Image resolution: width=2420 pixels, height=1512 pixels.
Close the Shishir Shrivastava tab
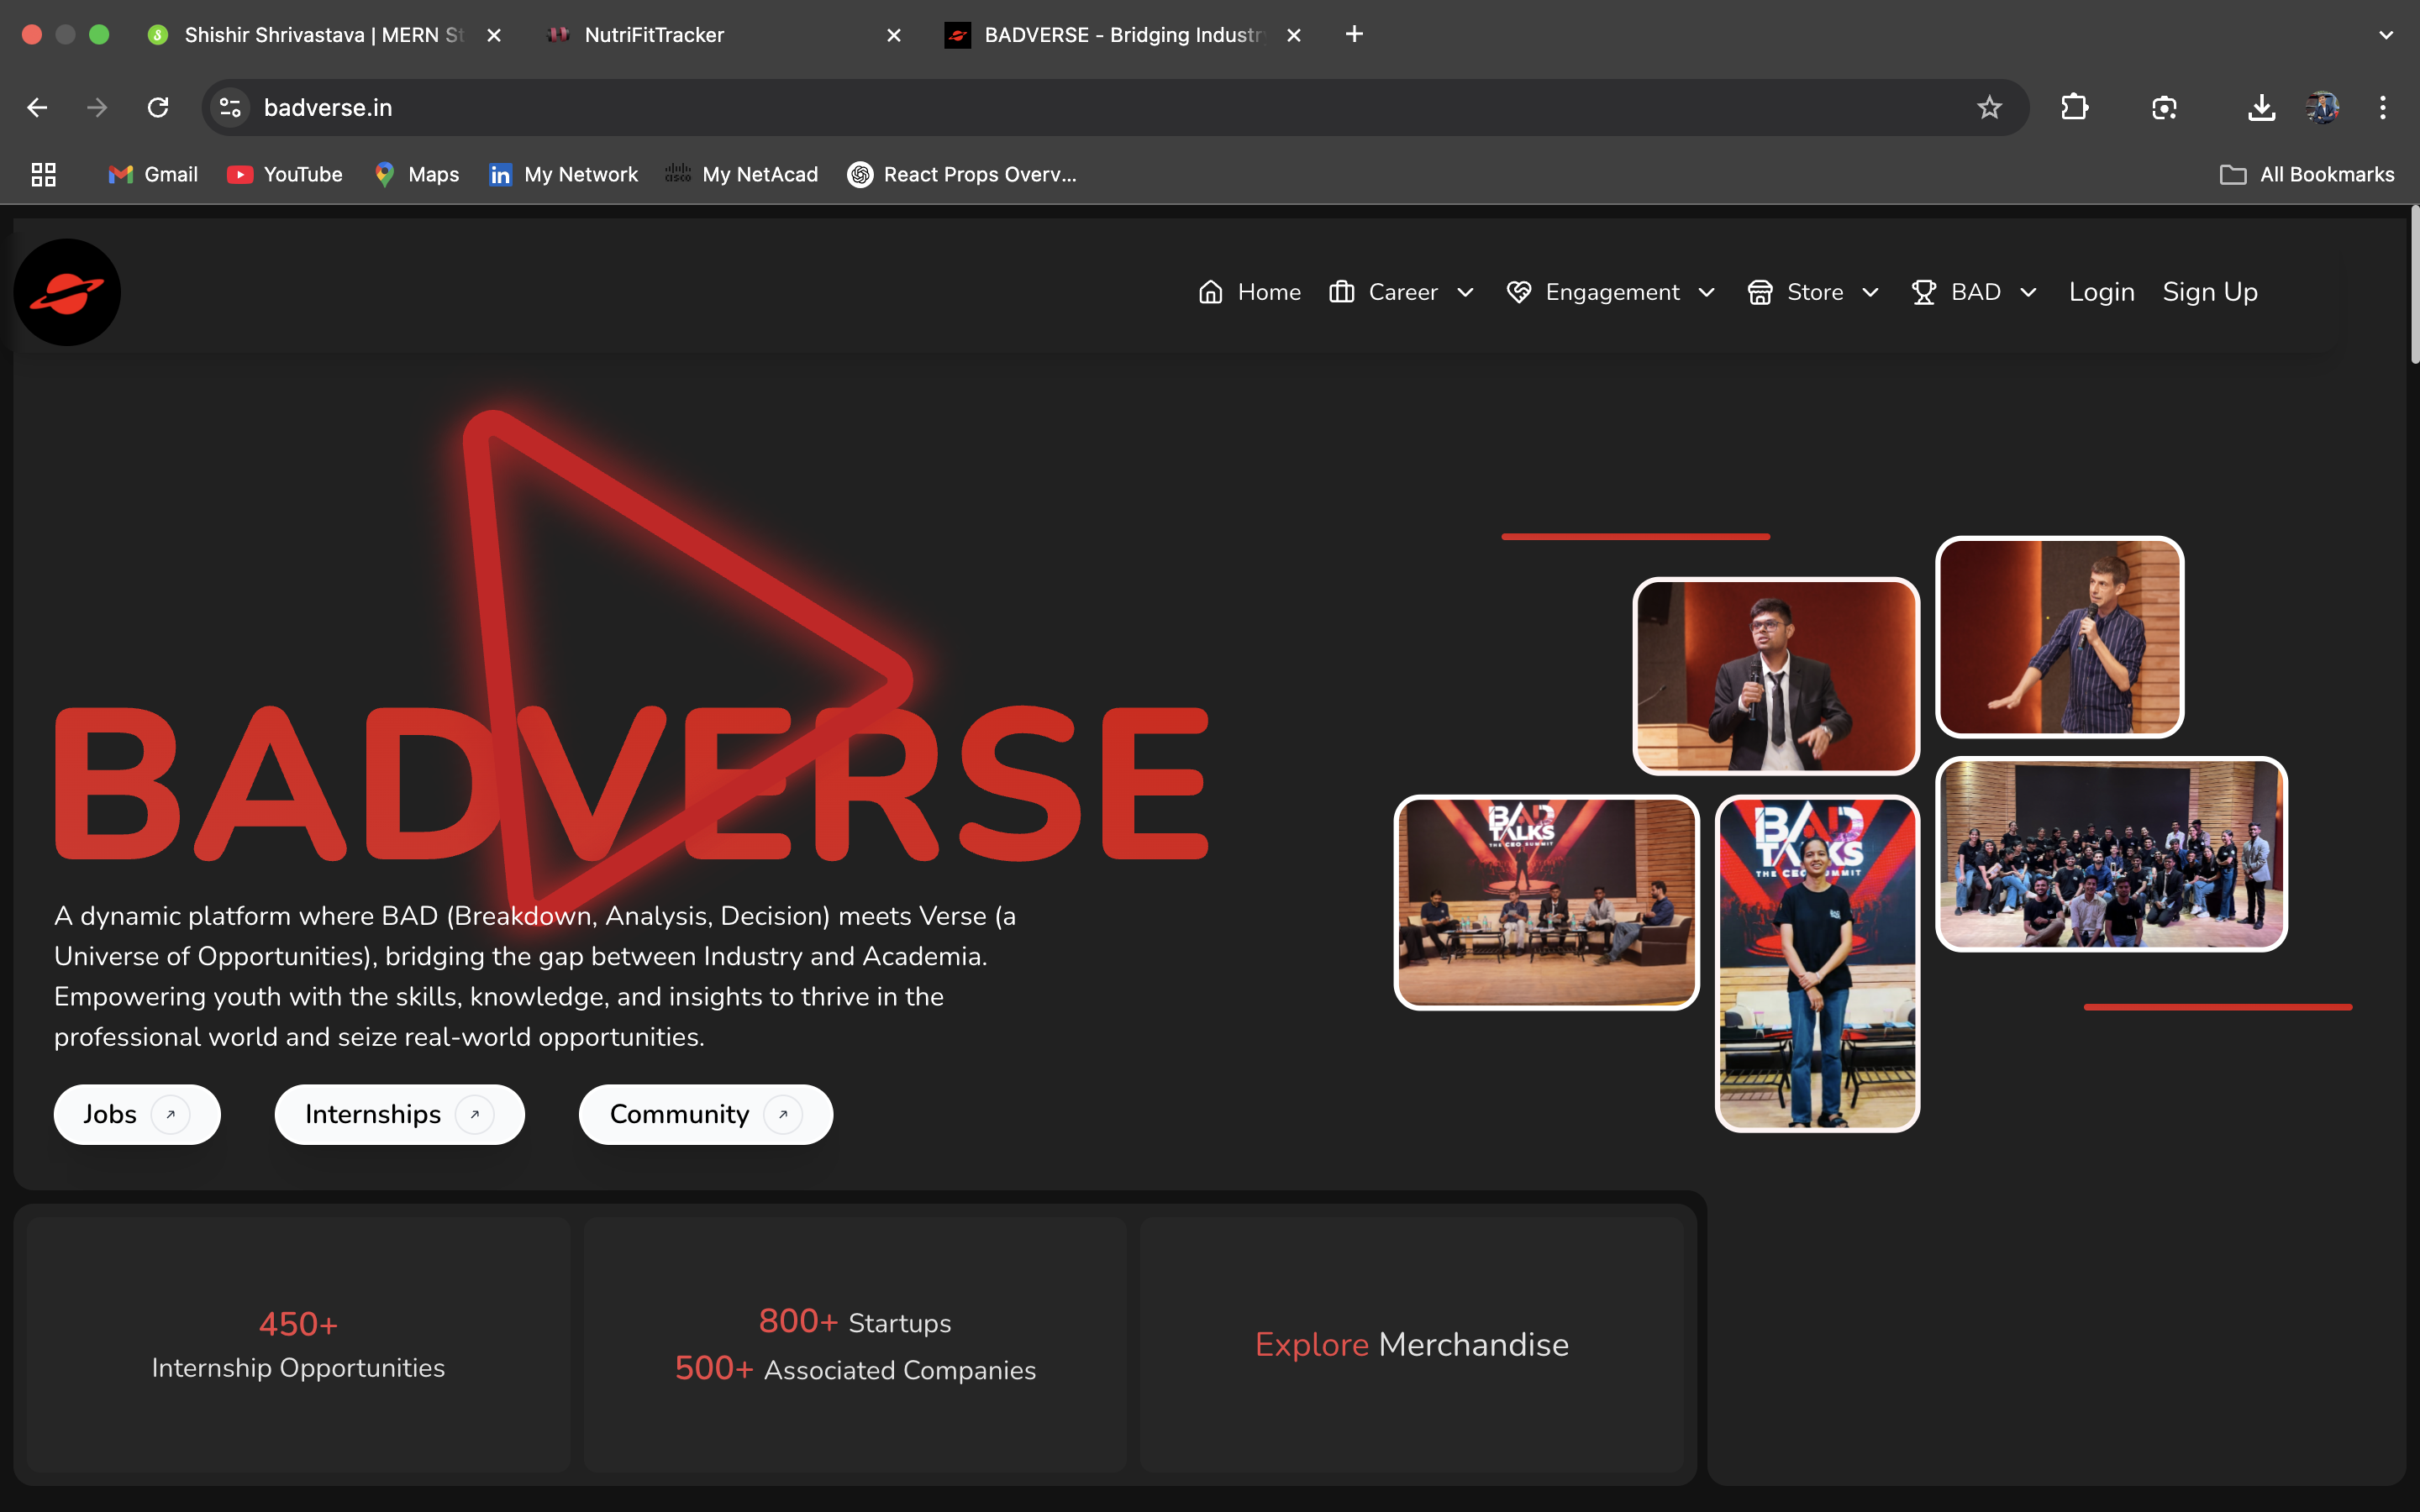pos(494,35)
